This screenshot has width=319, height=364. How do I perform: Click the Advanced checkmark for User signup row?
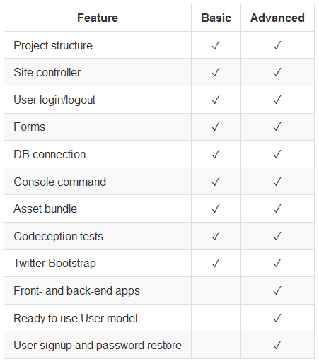click(277, 345)
